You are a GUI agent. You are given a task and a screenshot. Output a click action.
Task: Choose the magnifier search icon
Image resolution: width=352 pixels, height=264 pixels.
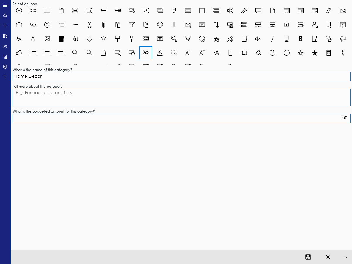pyautogui.click(x=75, y=53)
